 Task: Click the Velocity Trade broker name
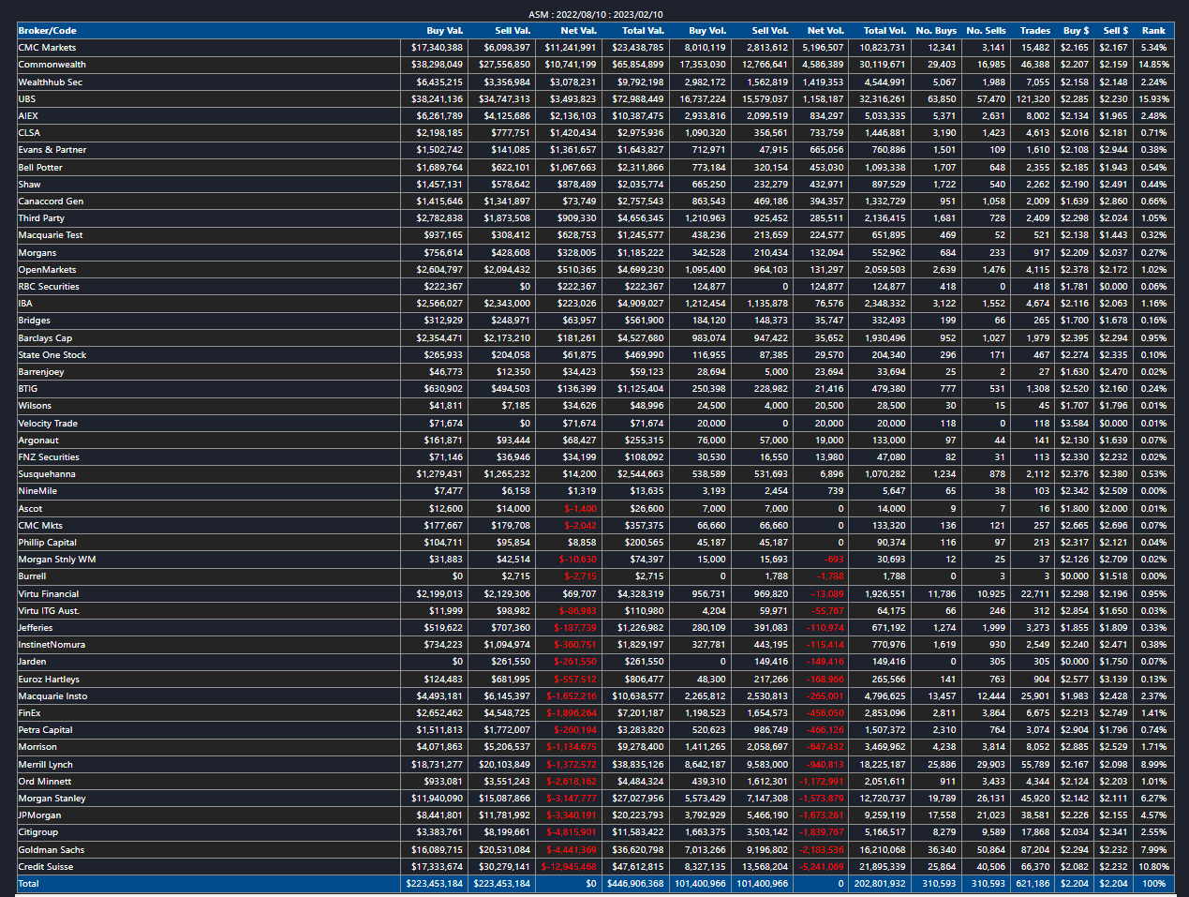pos(48,424)
